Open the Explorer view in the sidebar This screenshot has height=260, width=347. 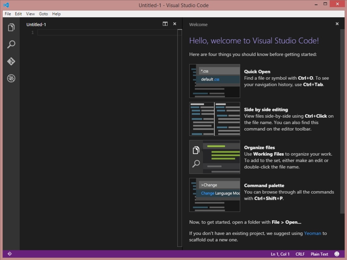11,27
